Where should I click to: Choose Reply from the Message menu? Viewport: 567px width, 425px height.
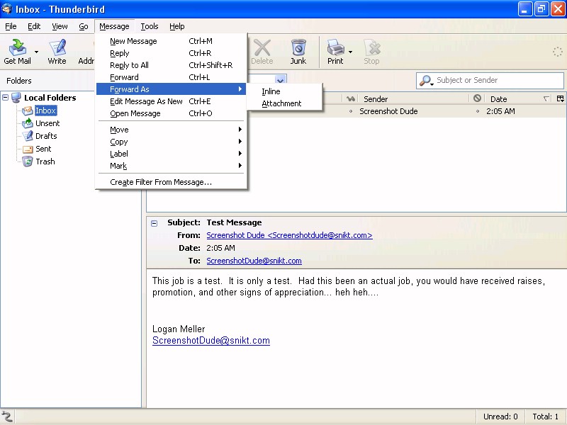[172, 53]
